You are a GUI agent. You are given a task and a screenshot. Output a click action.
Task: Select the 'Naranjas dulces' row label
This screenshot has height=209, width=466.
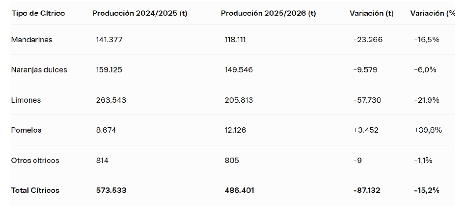point(39,70)
